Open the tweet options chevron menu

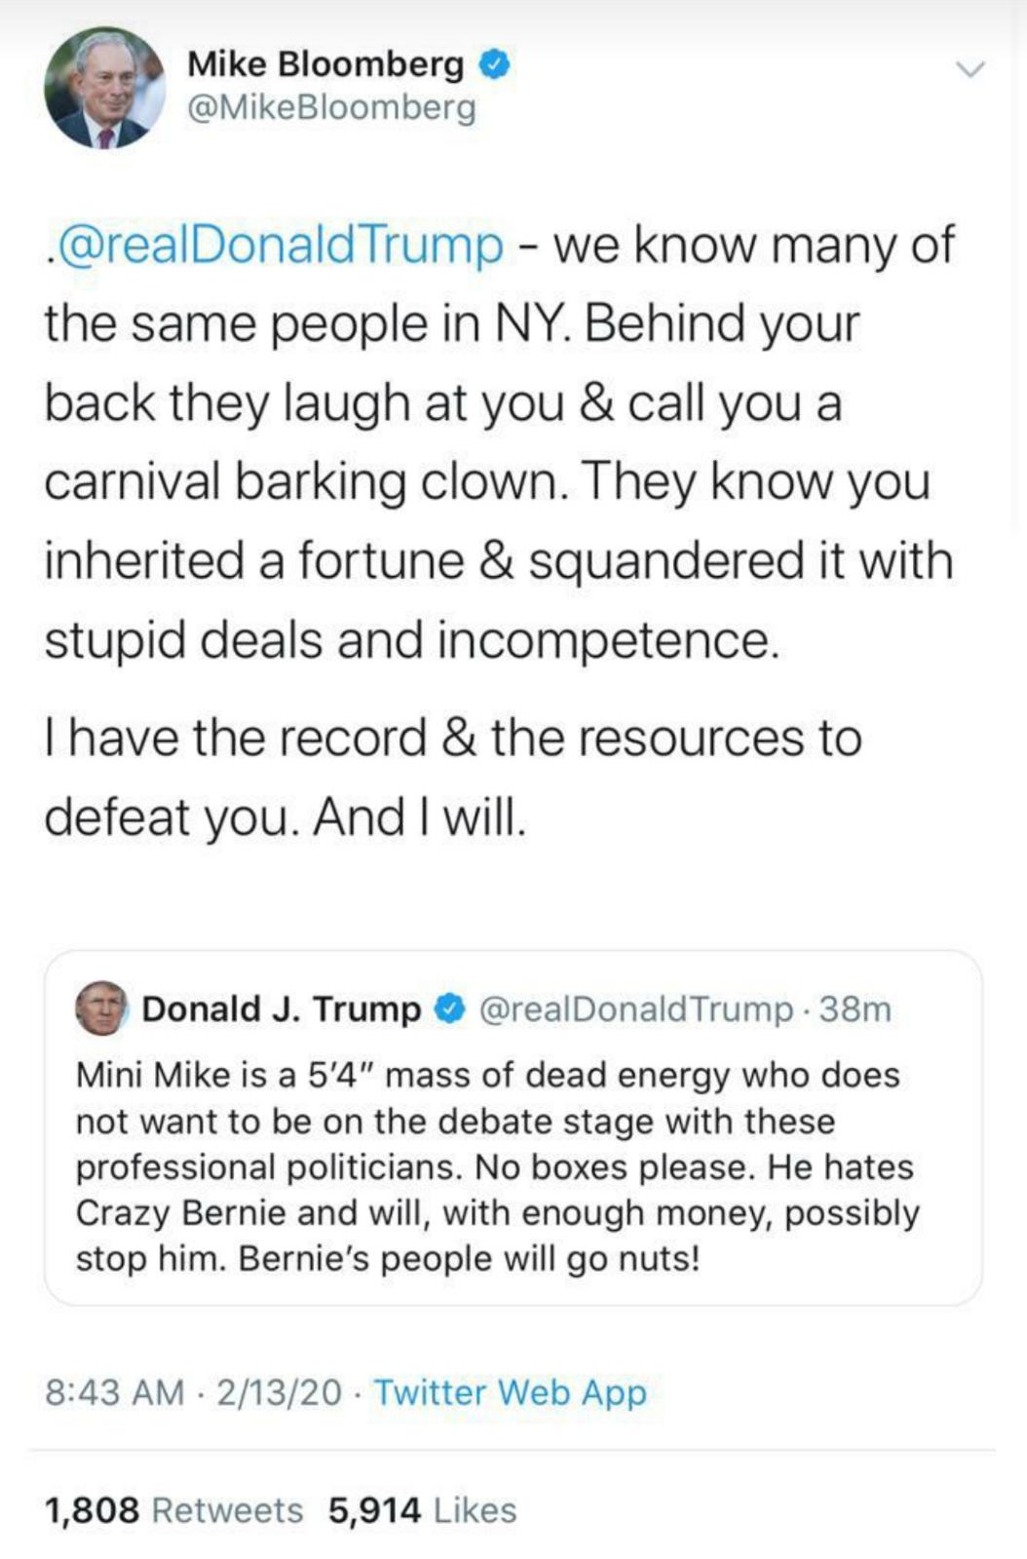tap(970, 69)
